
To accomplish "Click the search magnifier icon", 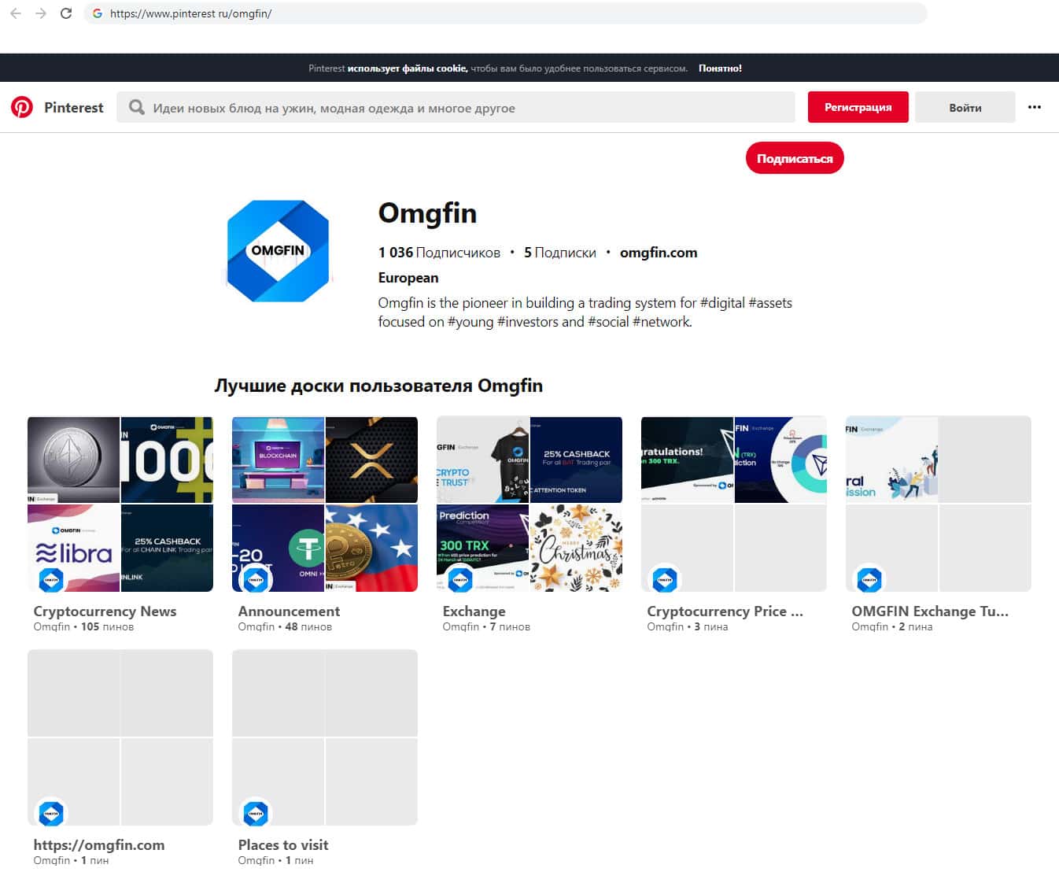I will (136, 108).
